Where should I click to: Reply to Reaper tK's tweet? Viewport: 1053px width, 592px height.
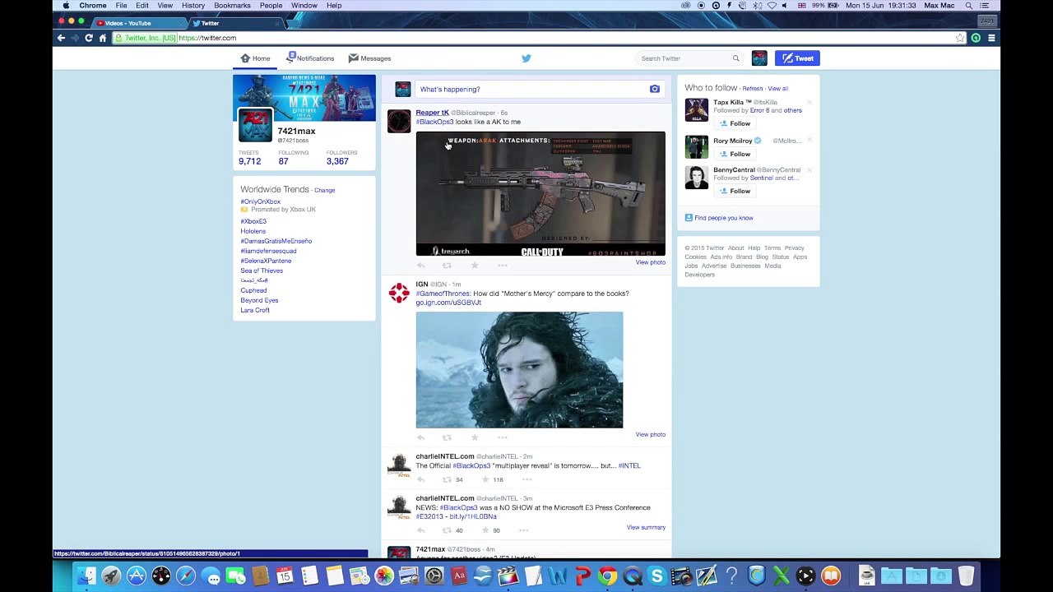pos(421,266)
